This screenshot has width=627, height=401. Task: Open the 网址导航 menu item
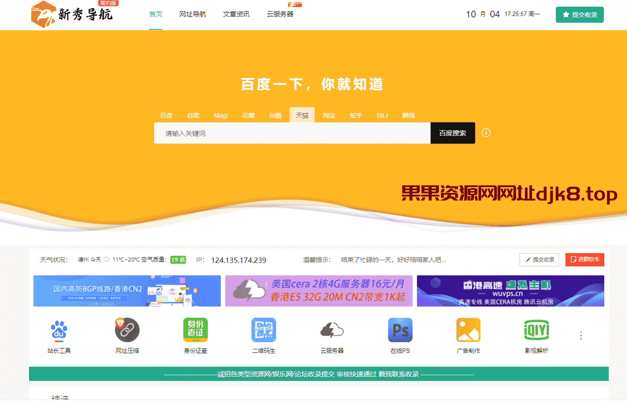point(193,14)
